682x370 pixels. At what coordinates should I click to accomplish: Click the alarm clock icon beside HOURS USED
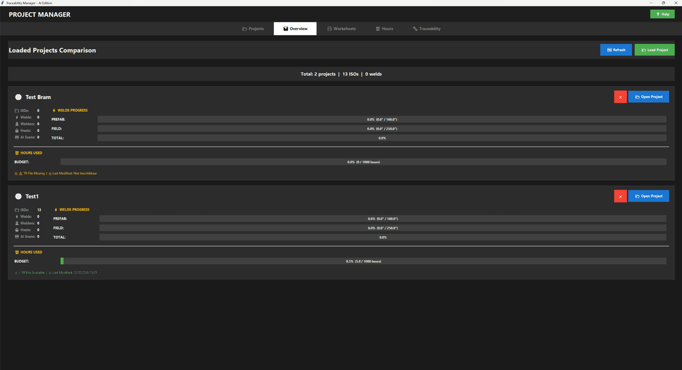17,153
